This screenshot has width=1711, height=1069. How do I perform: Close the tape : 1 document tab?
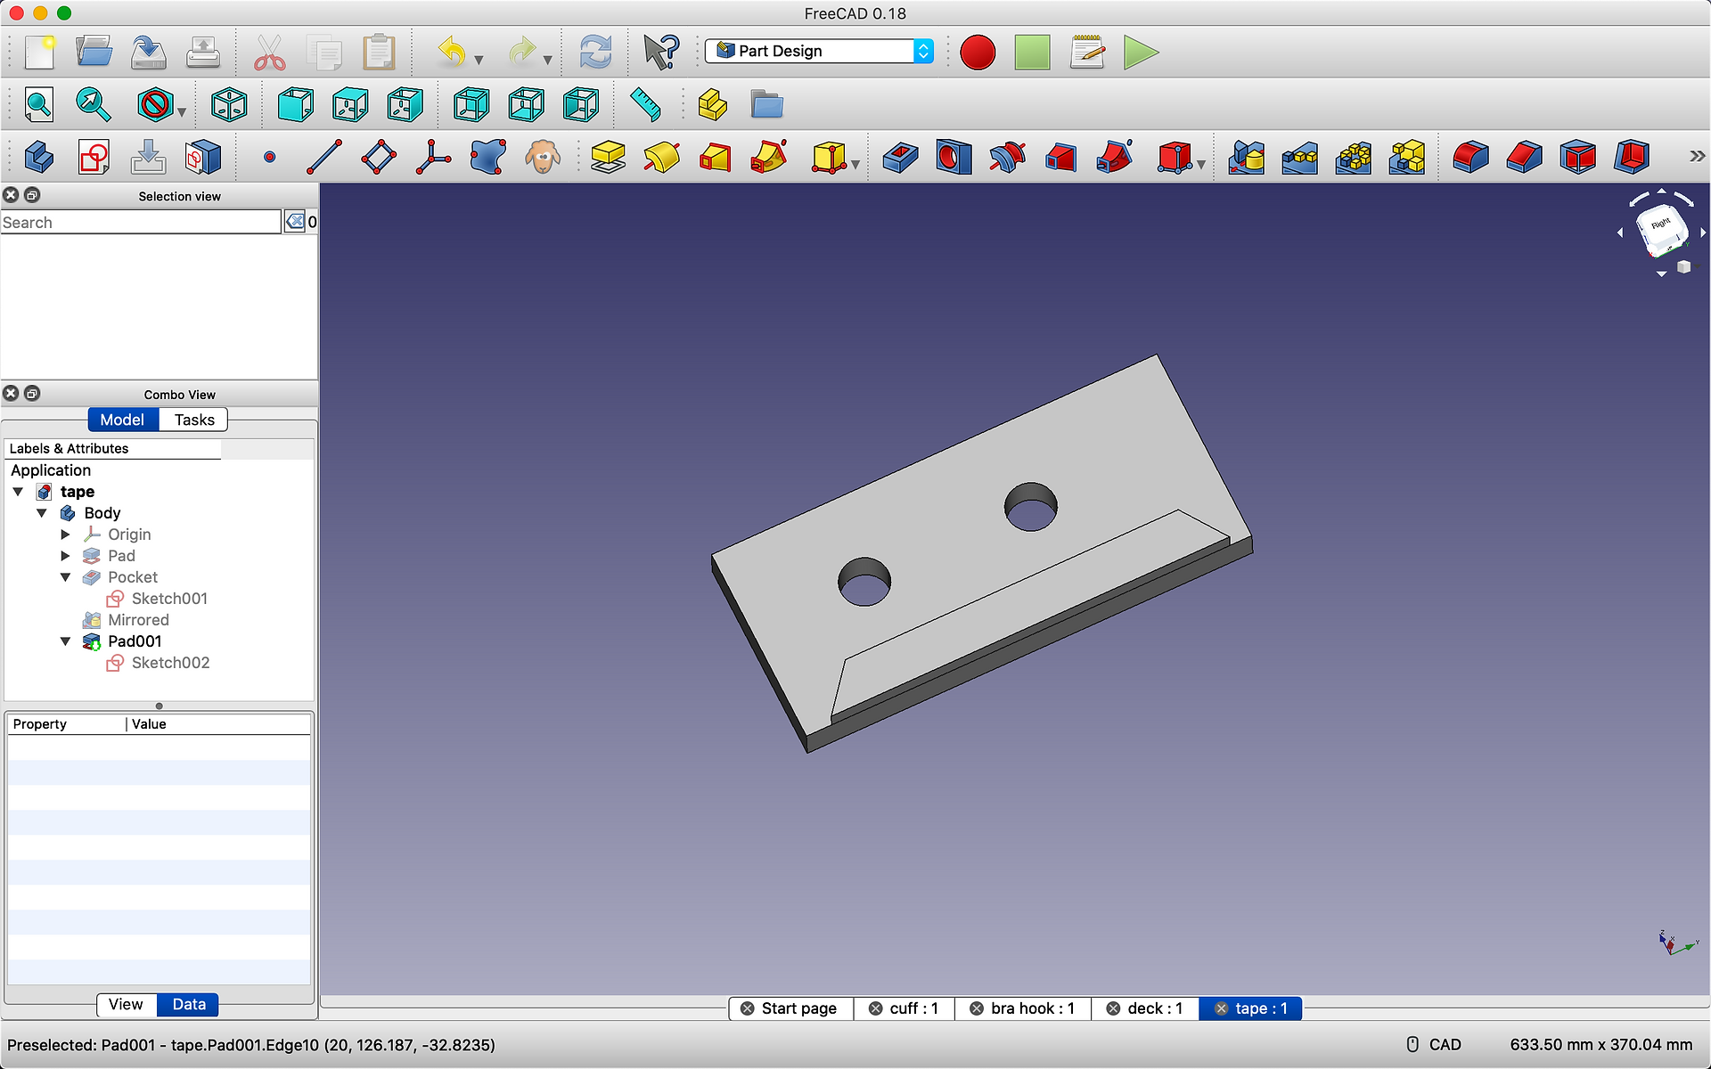tap(1221, 1008)
